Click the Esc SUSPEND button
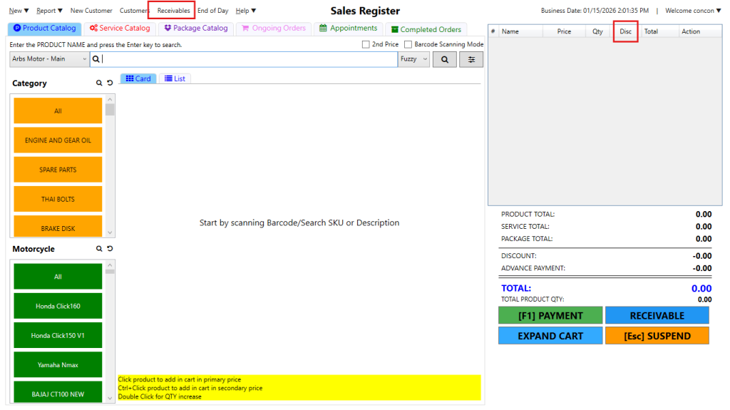 657,336
